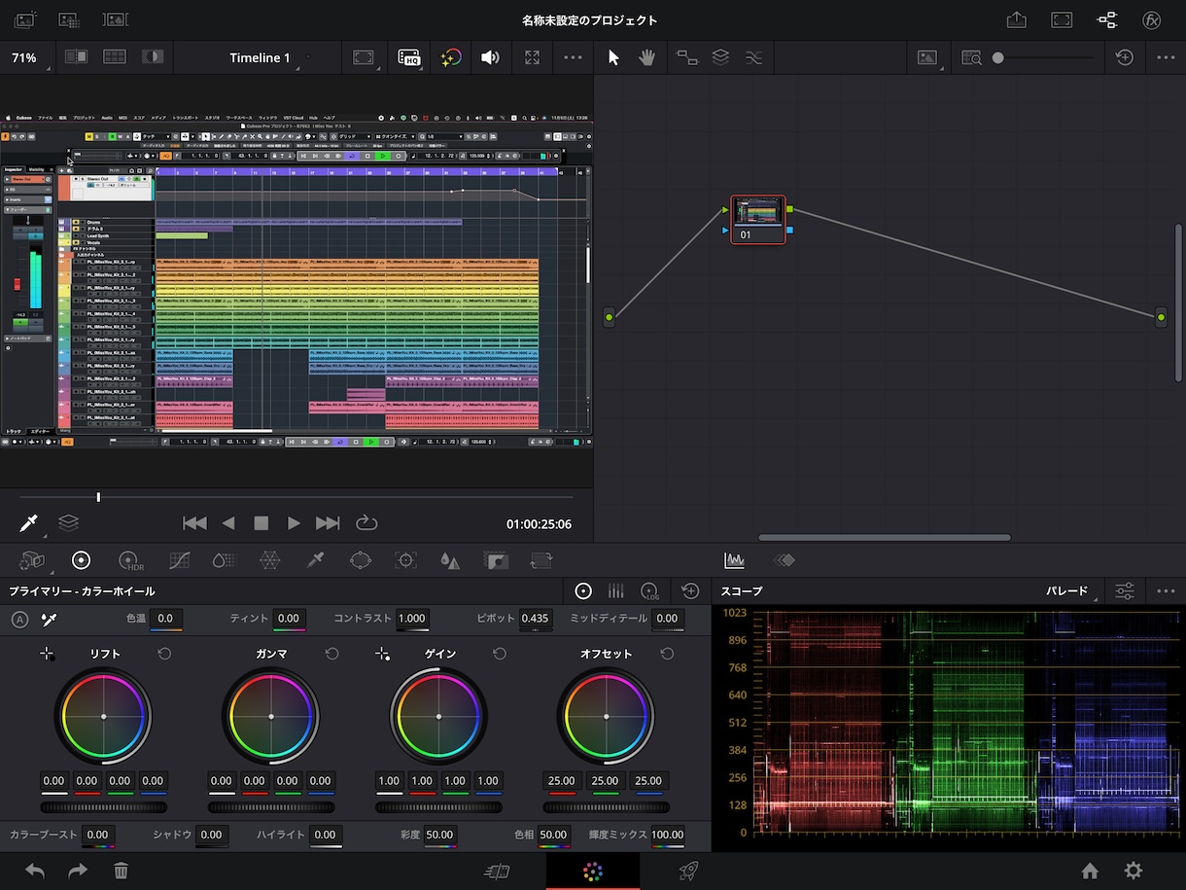Click the play forward button
The image size is (1186, 890).
[x=294, y=523]
